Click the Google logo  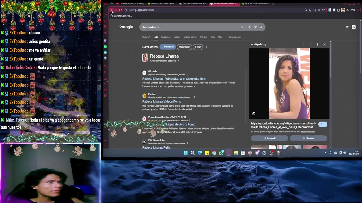(x=126, y=27)
